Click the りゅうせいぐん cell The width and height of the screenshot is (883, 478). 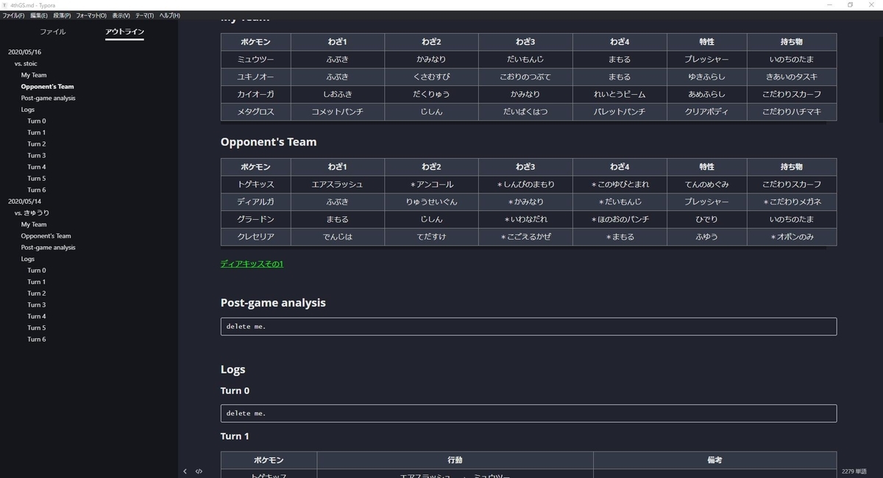[431, 201]
